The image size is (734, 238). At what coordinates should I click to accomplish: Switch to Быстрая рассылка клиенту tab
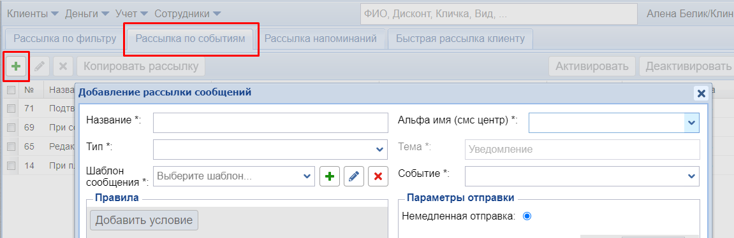click(460, 38)
